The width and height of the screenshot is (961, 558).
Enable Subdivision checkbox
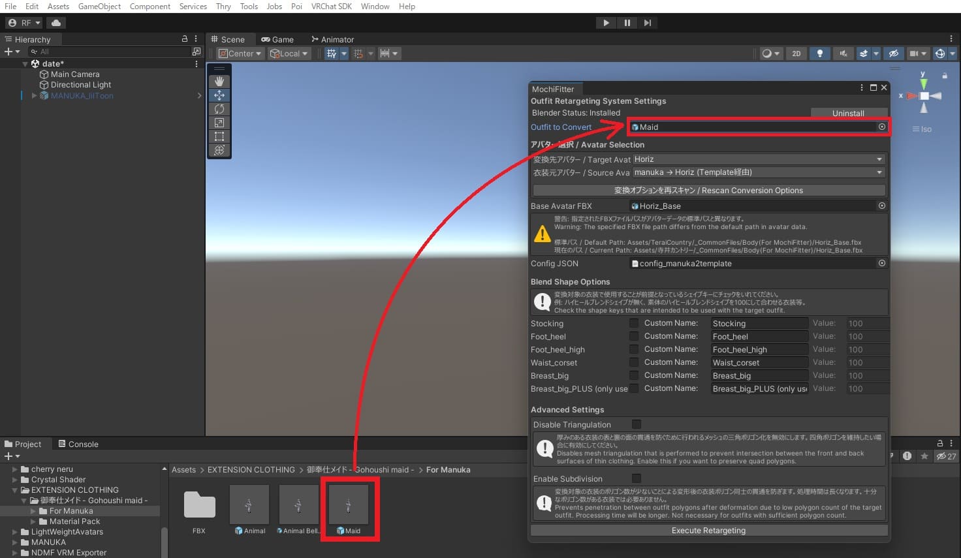point(637,478)
